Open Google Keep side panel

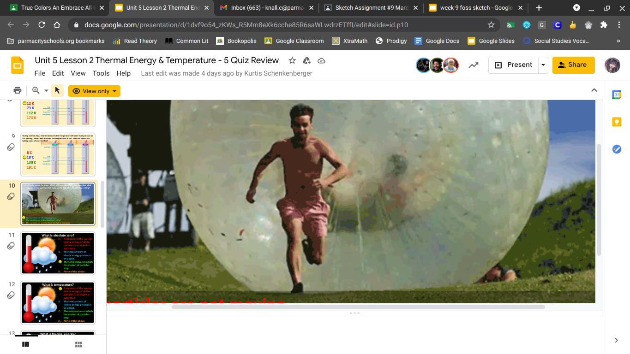(617, 122)
